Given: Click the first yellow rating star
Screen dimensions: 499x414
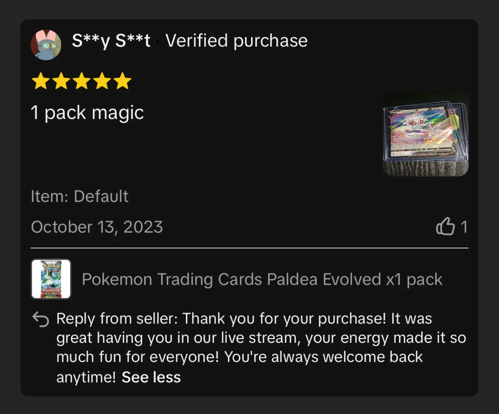Looking at the screenshot, I should [41, 81].
